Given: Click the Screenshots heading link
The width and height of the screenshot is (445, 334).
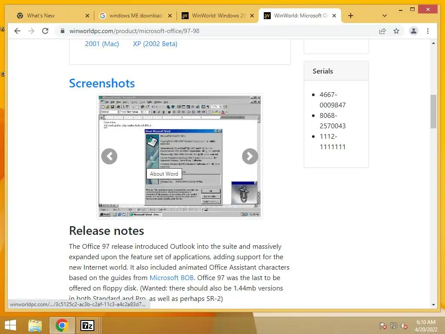Looking at the screenshot, I should pos(102,83).
